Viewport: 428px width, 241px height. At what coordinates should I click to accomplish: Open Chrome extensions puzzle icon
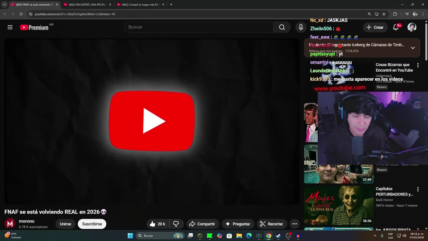395,14
